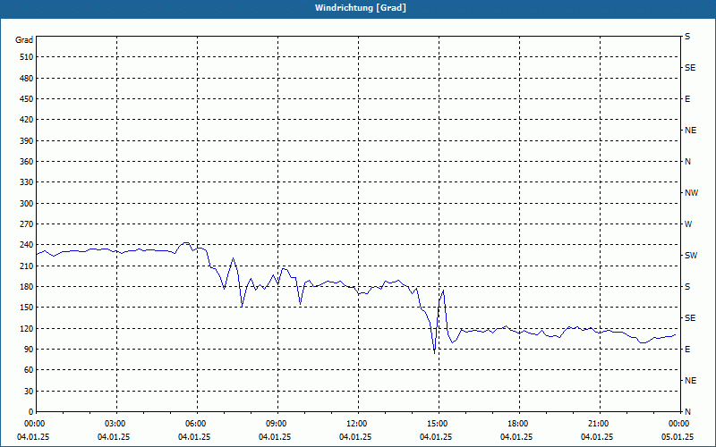Click the 180 y-axis label
This screenshot has height=447, width=716.
tap(27, 286)
